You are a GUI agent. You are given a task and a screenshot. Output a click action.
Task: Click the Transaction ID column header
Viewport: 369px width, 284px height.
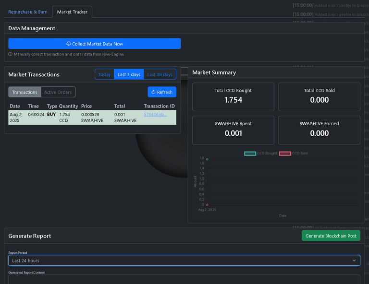160,106
